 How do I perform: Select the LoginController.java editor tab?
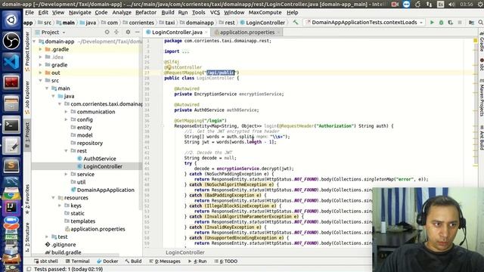[x=177, y=32]
